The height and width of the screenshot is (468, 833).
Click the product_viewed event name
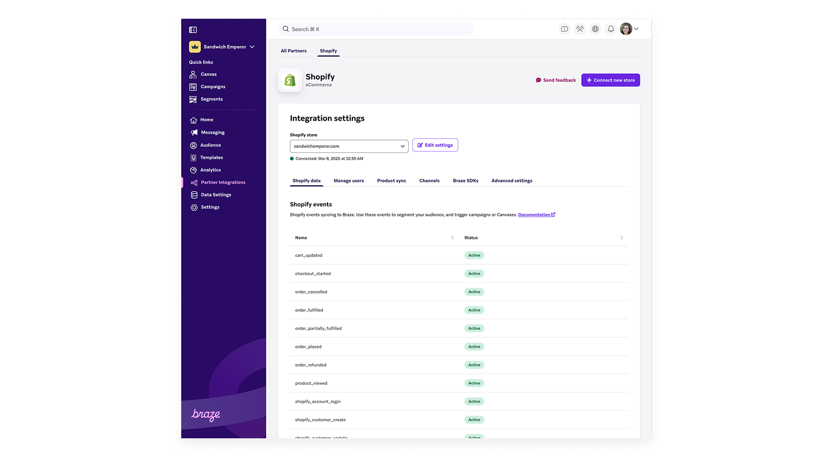pos(311,383)
